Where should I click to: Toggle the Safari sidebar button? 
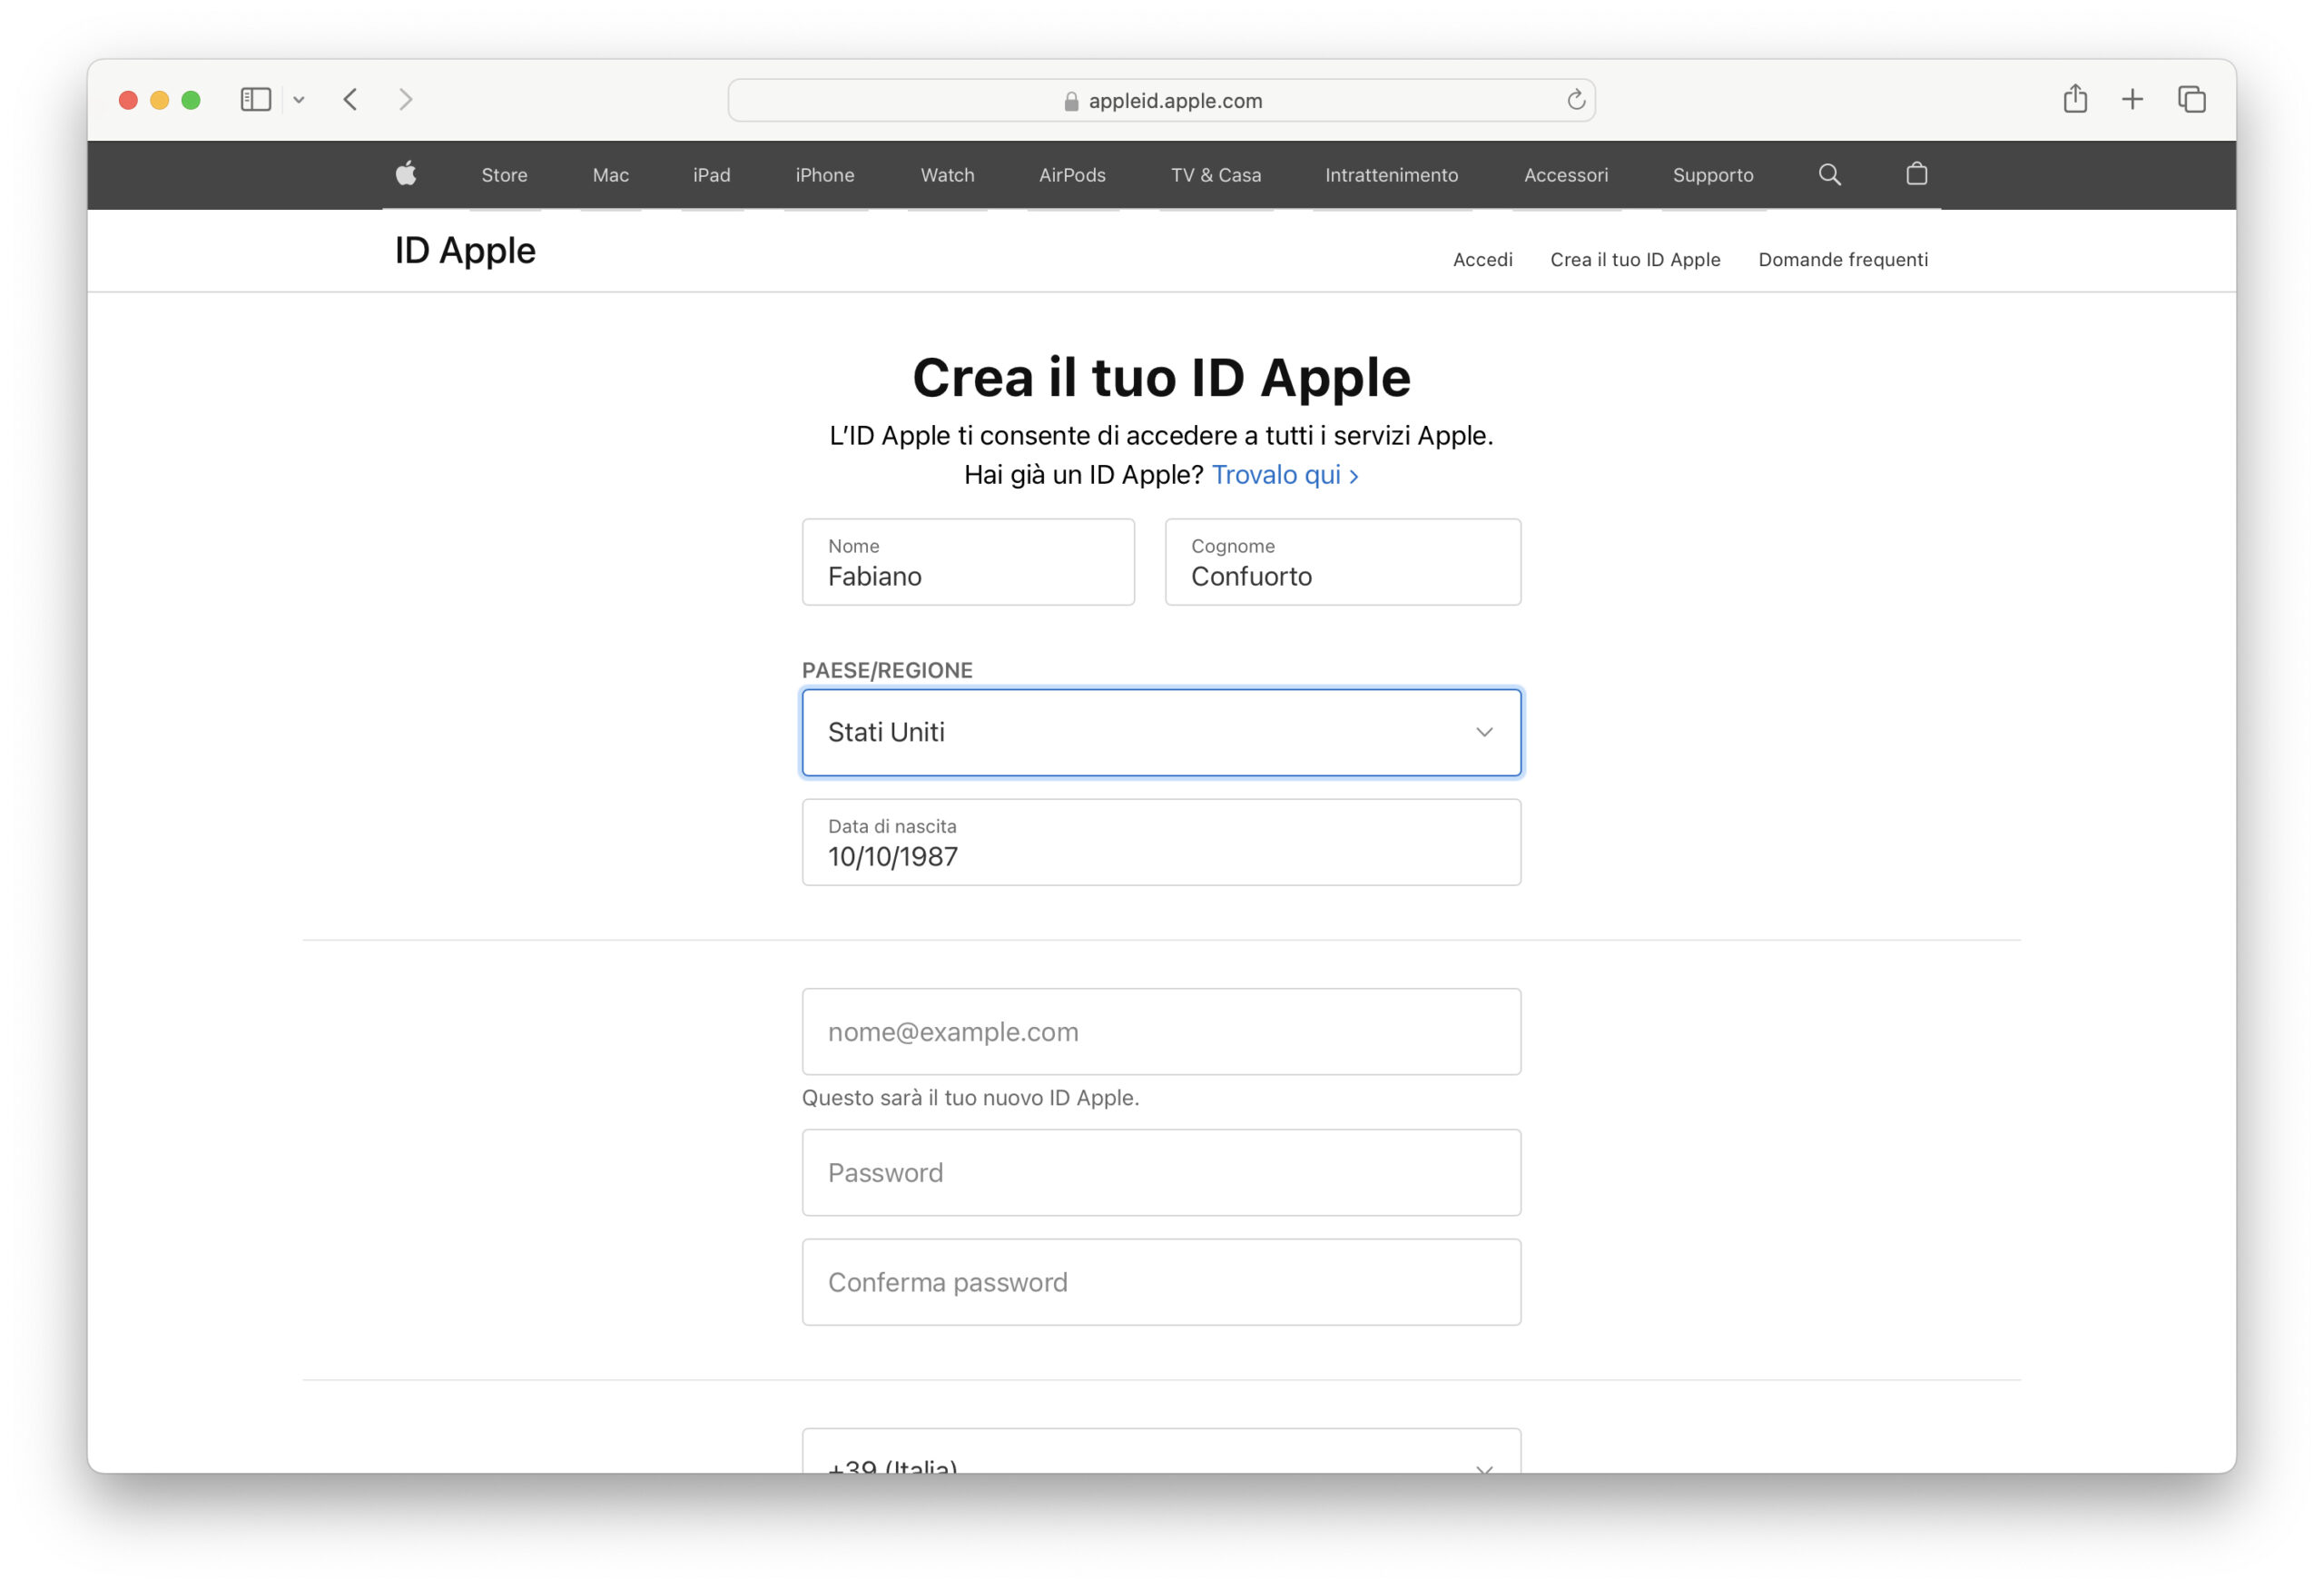click(x=256, y=99)
